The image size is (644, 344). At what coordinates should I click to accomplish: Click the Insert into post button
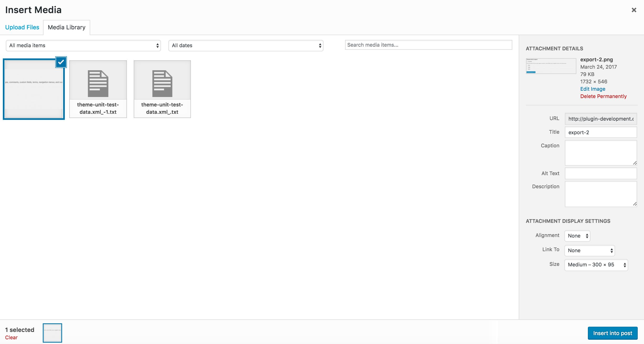[612, 333]
